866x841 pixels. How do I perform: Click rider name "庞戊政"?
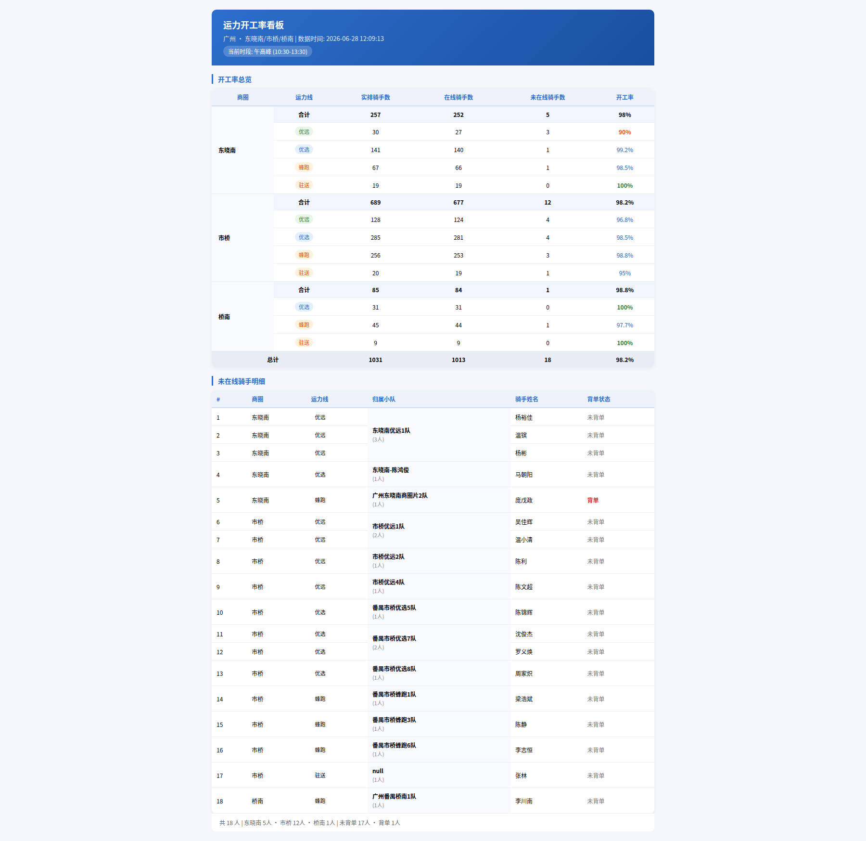point(524,500)
